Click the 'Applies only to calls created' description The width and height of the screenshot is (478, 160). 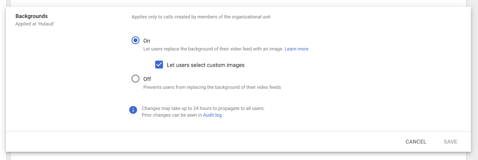click(201, 17)
